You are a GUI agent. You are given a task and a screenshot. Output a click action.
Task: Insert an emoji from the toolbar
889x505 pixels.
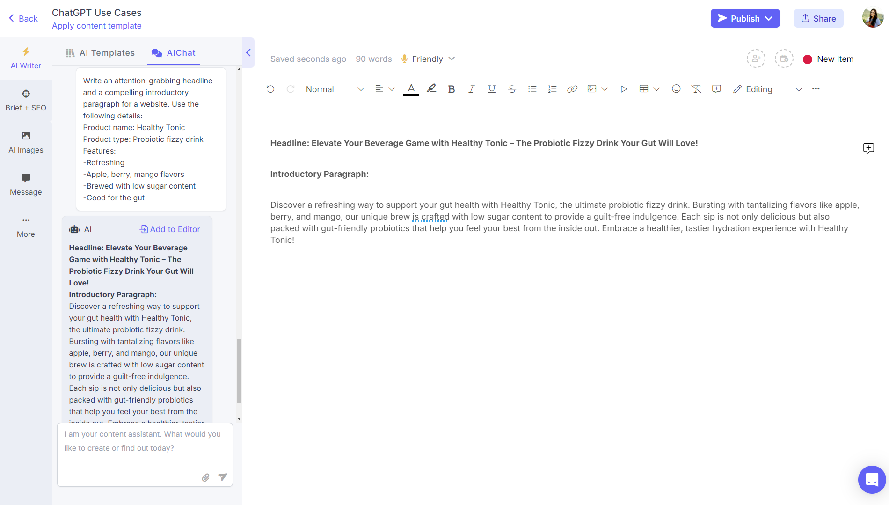676,88
